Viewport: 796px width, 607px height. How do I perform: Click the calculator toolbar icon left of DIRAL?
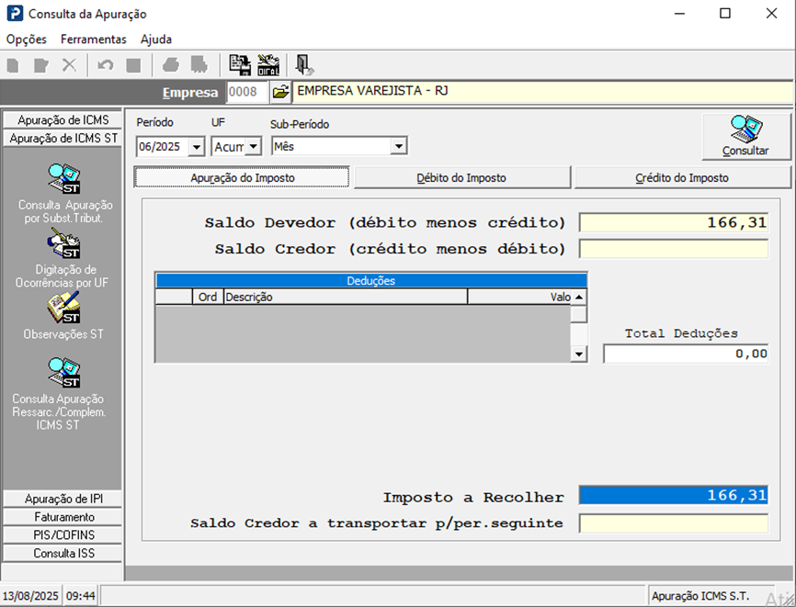point(240,65)
